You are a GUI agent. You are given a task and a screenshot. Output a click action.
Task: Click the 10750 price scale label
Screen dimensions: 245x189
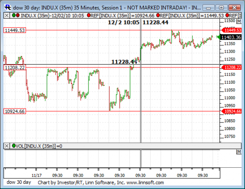pyautogui.click(x=229, y=136)
